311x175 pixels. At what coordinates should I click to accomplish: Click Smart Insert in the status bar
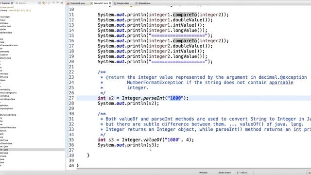pyautogui.click(x=225, y=173)
